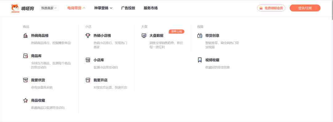Viewport: 333px width, 122px height.
Task: Expand the 种草营销 menu
Action: 103,8
